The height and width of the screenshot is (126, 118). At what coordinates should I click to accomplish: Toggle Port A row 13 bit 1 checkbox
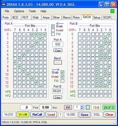[41, 86]
